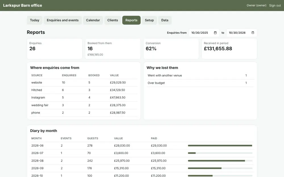Click 'Why we lost them' heading
284x177 pixels.
(x=162, y=68)
